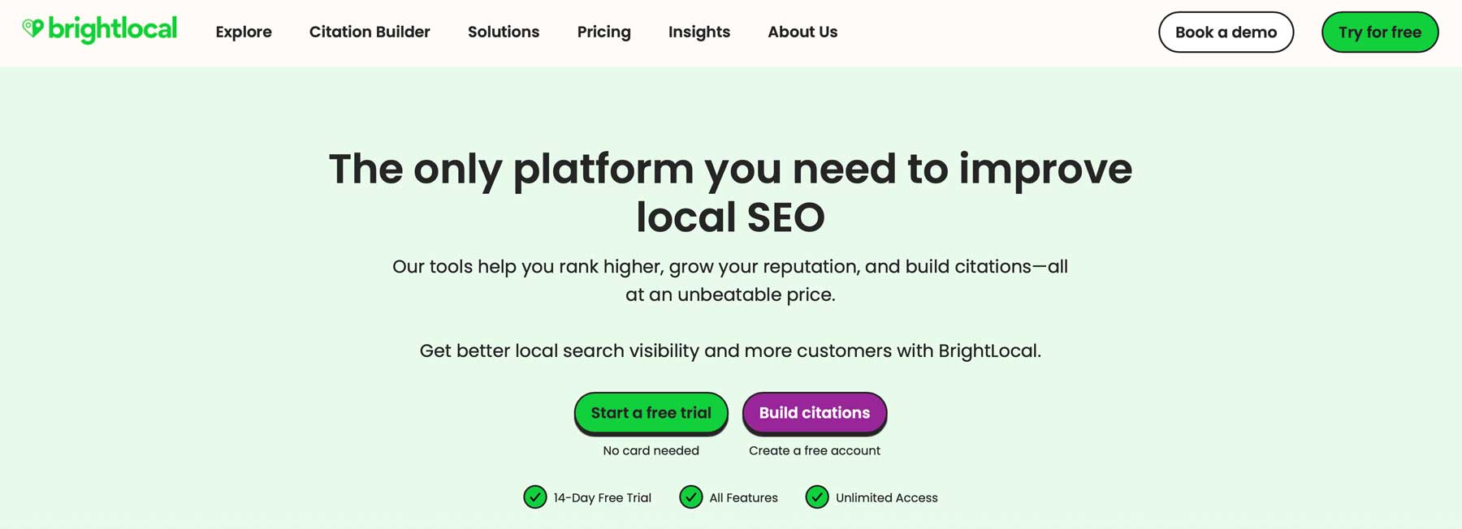Click the Try for free button
The image size is (1462, 529).
1379,32
